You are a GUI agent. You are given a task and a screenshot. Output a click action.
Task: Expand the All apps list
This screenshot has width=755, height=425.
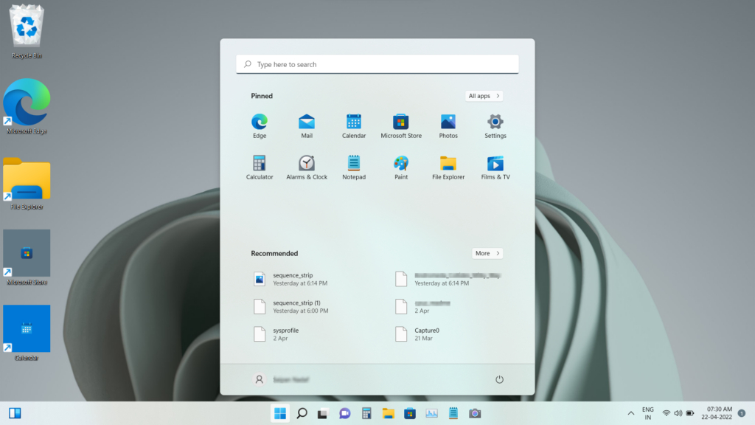click(x=484, y=96)
